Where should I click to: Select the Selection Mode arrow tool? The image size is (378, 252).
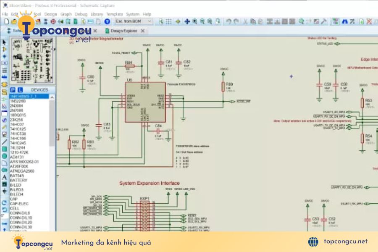coord(4,42)
